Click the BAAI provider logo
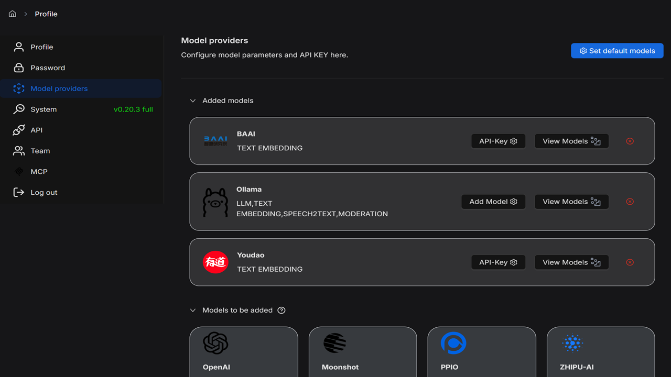This screenshot has height=377, width=671. 215,141
